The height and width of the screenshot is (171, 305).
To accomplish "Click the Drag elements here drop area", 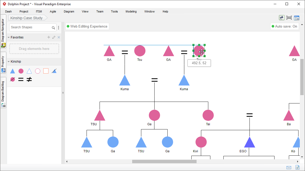I will [34, 49].
